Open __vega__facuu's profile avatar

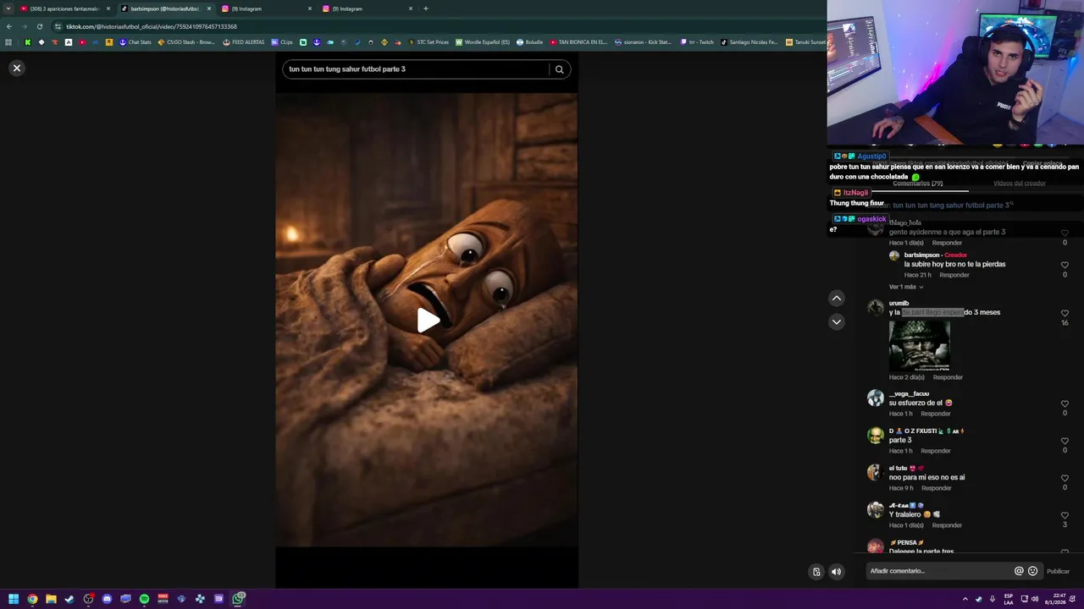[x=876, y=398]
